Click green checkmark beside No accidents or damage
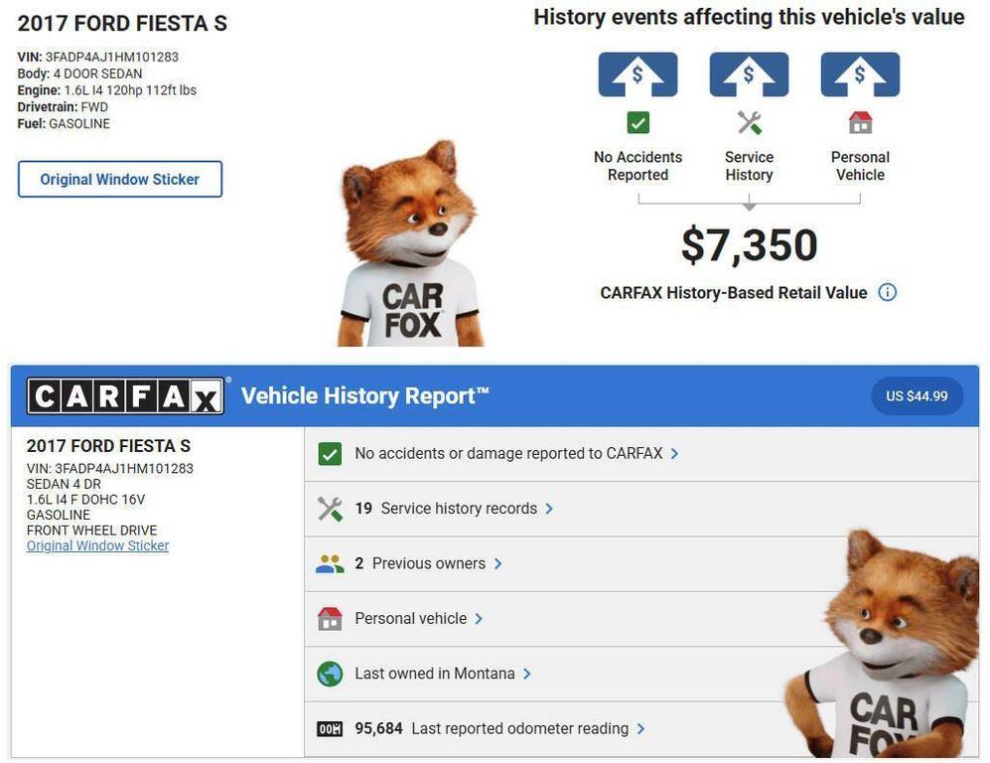 330,454
